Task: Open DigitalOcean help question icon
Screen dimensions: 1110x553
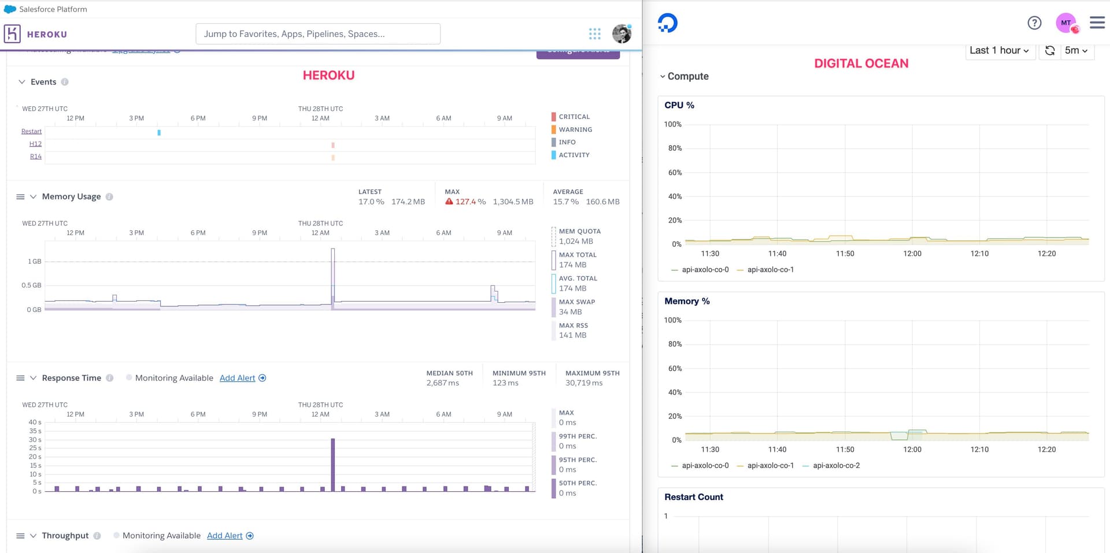Action: point(1034,23)
